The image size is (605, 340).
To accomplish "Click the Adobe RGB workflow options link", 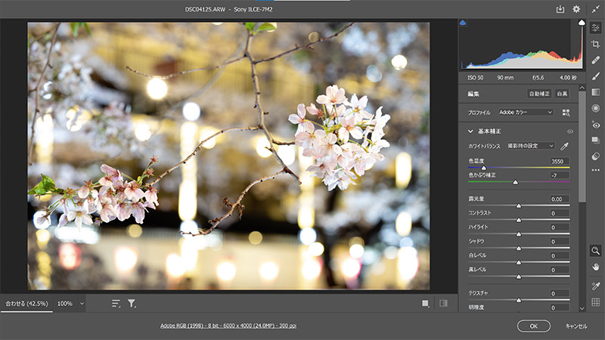I will [228, 326].
